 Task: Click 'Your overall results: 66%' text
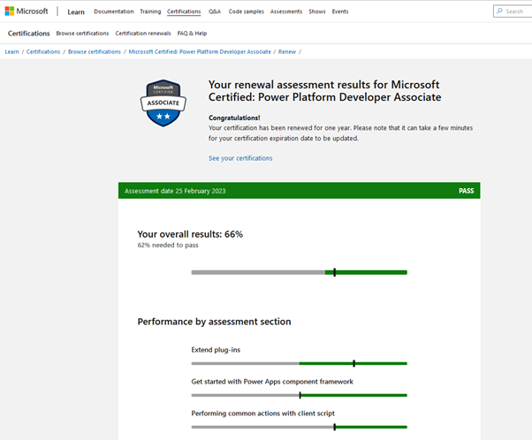click(x=190, y=234)
